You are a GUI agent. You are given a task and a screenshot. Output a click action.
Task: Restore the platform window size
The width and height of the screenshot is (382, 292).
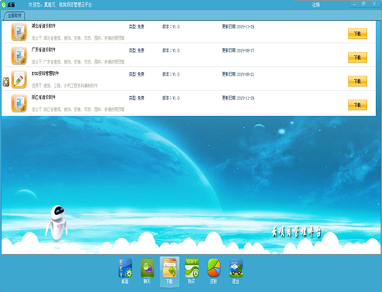pos(363,4)
